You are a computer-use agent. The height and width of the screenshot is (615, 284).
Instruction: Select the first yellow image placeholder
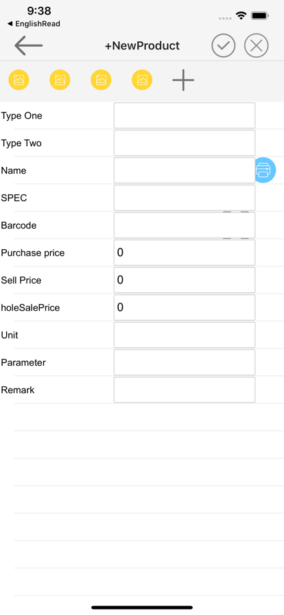tap(19, 80)
